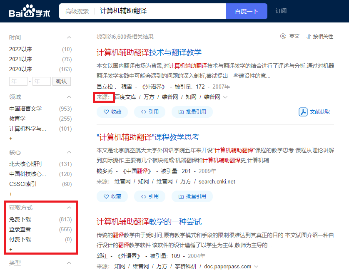Click 收藏 heart for first result
The height and width of the screenshot is (270, 349).
112,112
